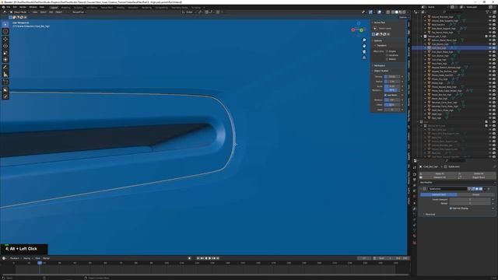This screenshot has width=498, height=280.
Task: Toggle the Locations checkbox
Action: click(388, 55)
